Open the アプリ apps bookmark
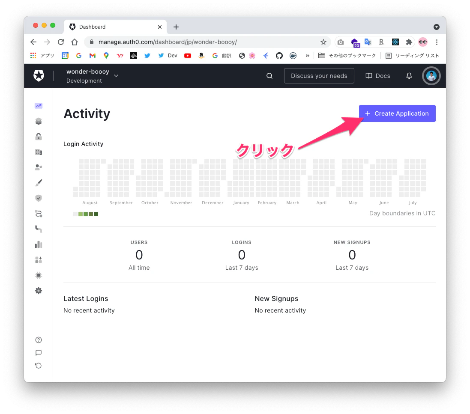Screen dimensions: 470x414 (42, 56)
